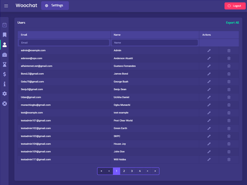Edit the James Bond user
This screenshot has width=247, height=185.
tap(209, 74)
